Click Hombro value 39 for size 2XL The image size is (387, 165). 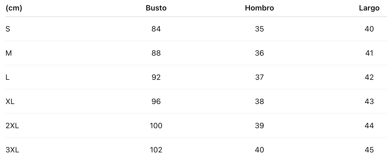[x=259, y=125]
